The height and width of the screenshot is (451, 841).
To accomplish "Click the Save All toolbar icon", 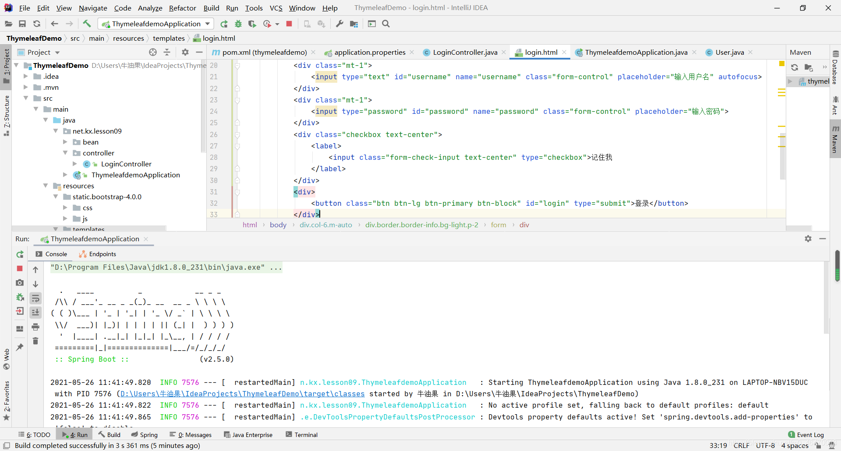I will [22, 24].
